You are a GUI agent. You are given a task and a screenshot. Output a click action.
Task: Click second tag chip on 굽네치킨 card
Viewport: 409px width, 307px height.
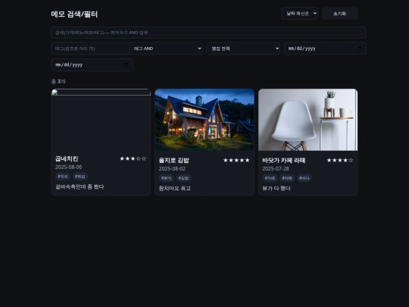(80, 177)
